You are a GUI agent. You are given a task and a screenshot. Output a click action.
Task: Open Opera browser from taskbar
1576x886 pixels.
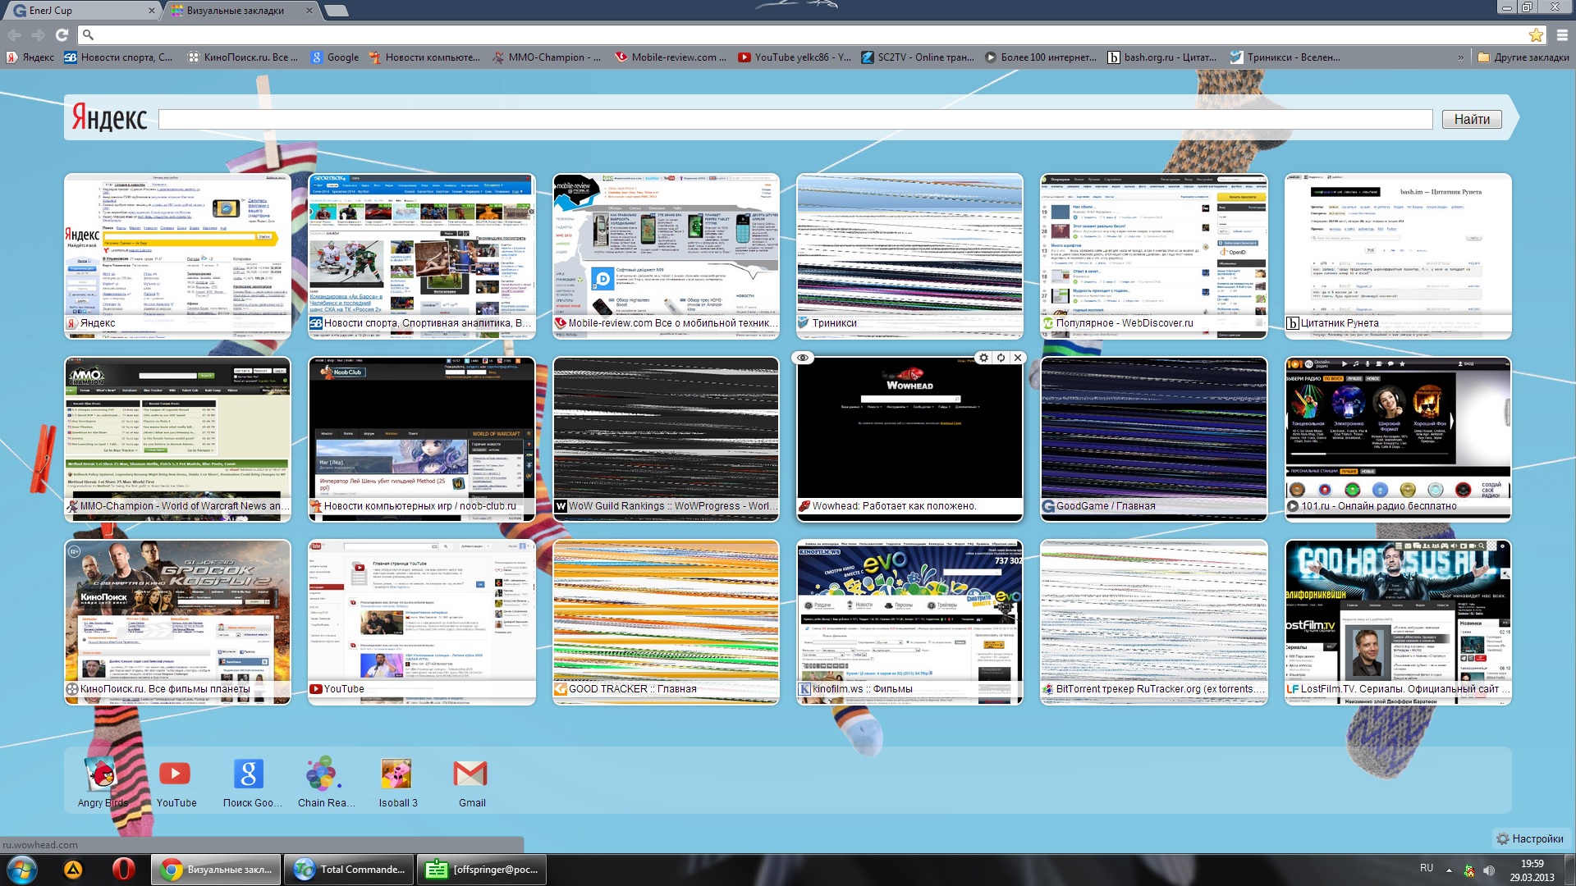[x=123, y=869]
